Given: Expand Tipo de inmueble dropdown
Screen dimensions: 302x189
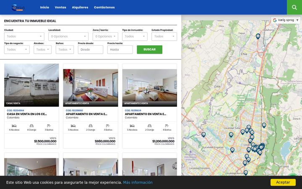Looking at the screenshot, I should (135, 37).
